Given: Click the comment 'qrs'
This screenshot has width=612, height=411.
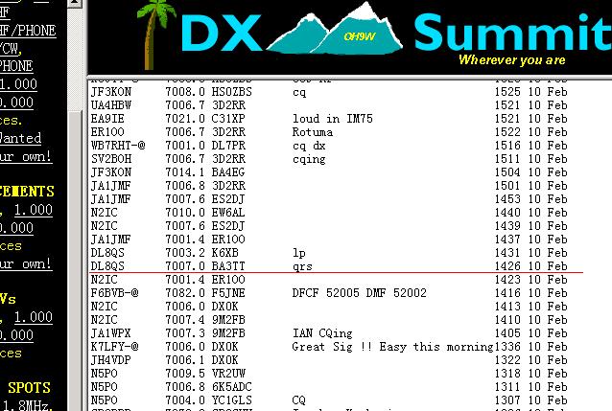Looking at the screenshot, I should coord(302,266).
